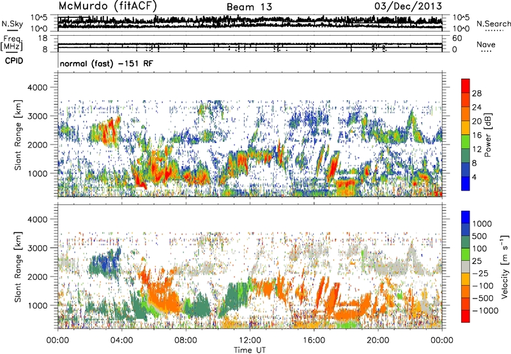Click the N.Sky noise trace panel

[250, 23]
